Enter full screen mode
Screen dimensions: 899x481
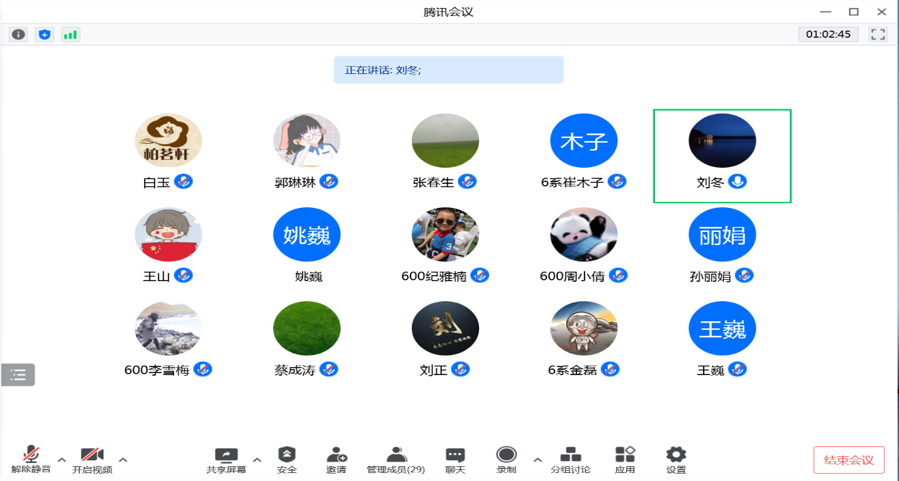click(x=878, y=35)
